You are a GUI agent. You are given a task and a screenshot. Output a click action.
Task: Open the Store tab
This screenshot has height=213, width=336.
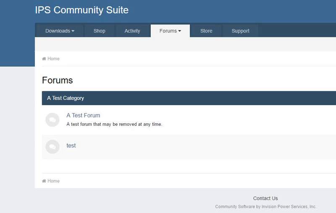tap(206, 31)
